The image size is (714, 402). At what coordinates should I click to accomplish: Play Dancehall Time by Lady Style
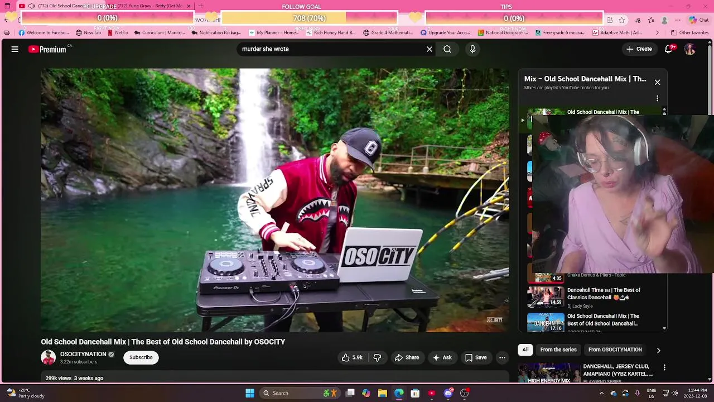point(604,294)
